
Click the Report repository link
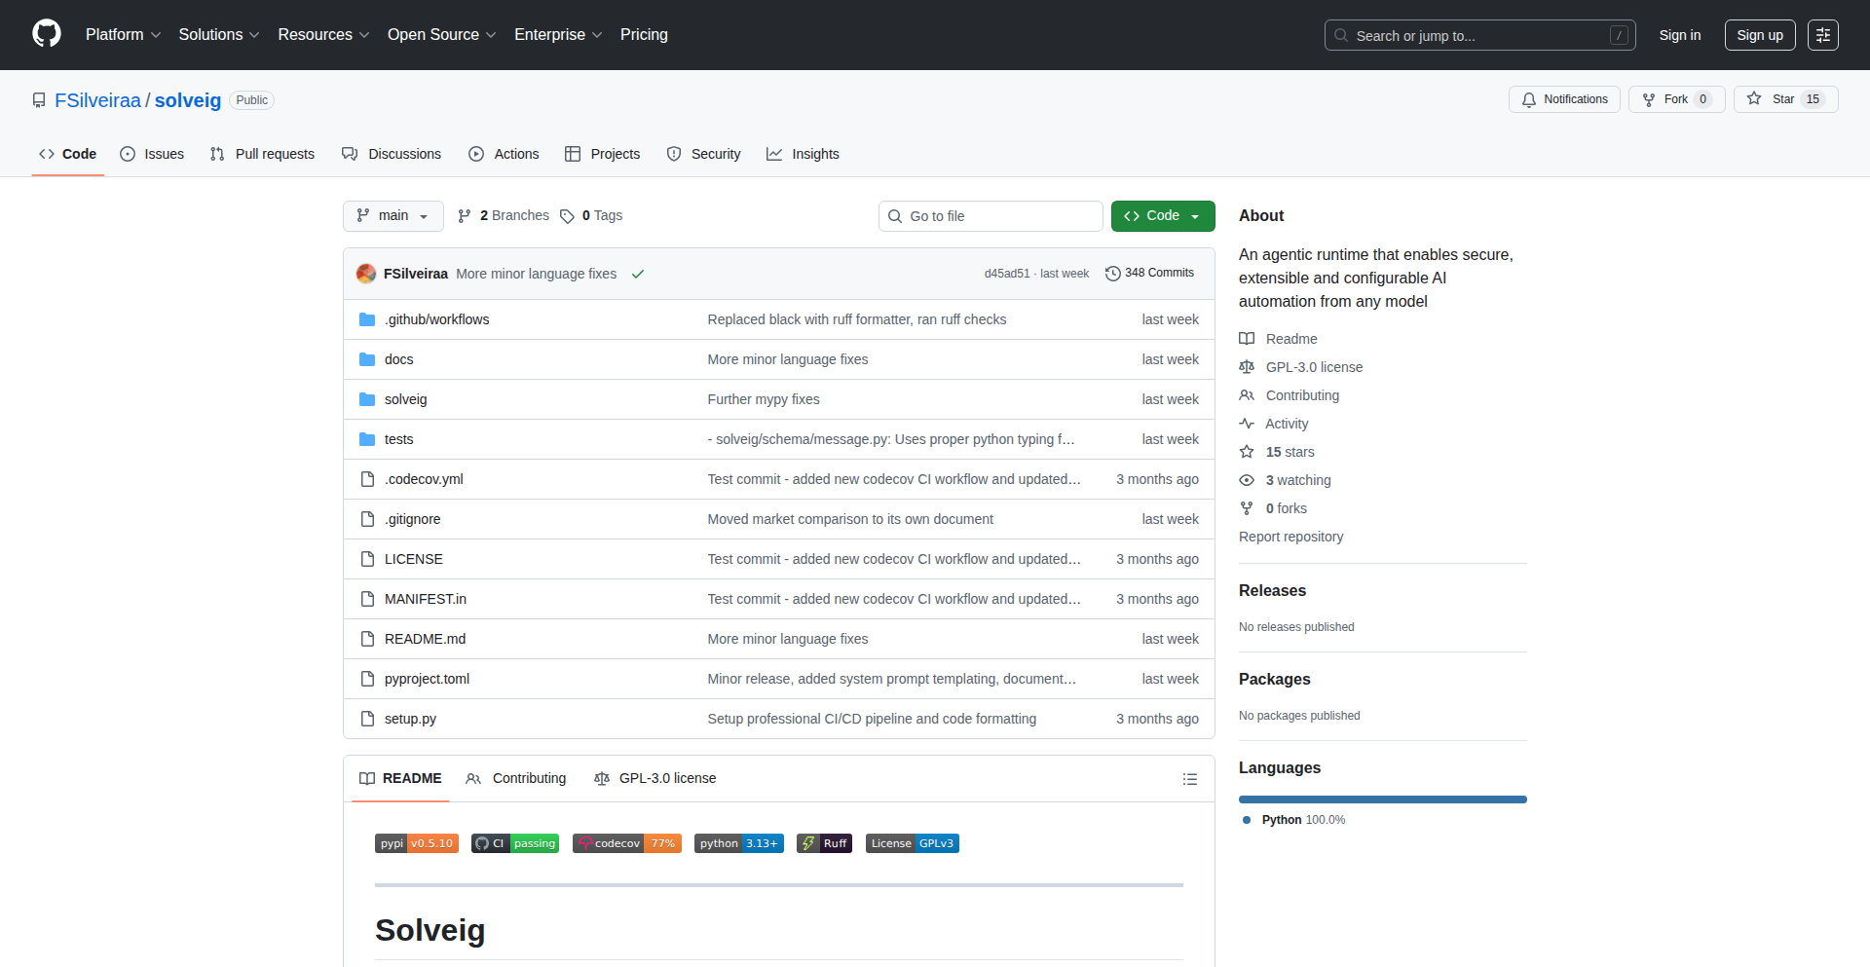click(1290, 537)
